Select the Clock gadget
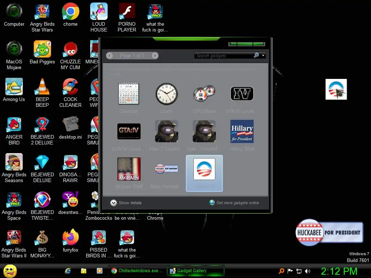 point(167,94)
